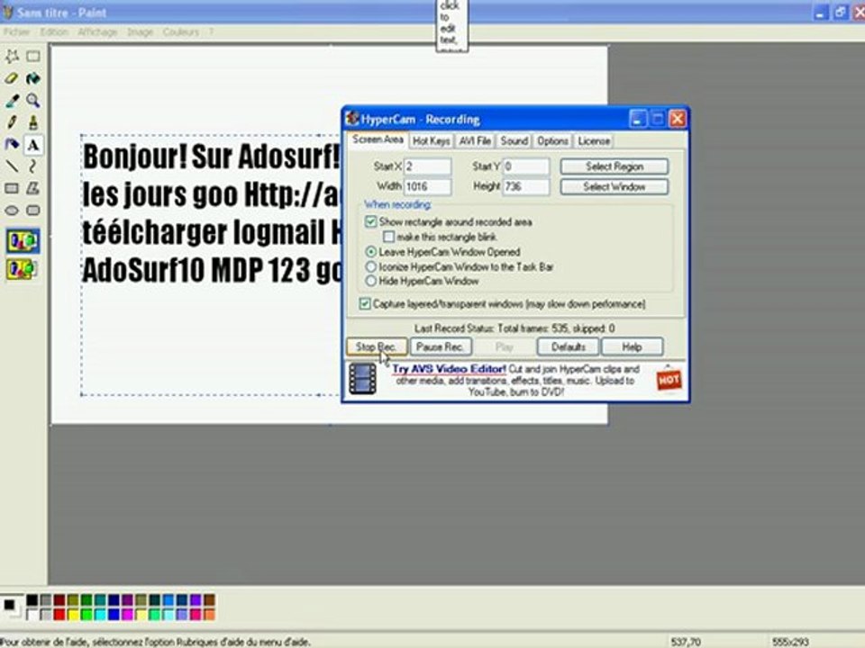The width and height of the screenshot is (865, 648).
Task: Open HyperCam Help button
Action: tap(633, 346)
